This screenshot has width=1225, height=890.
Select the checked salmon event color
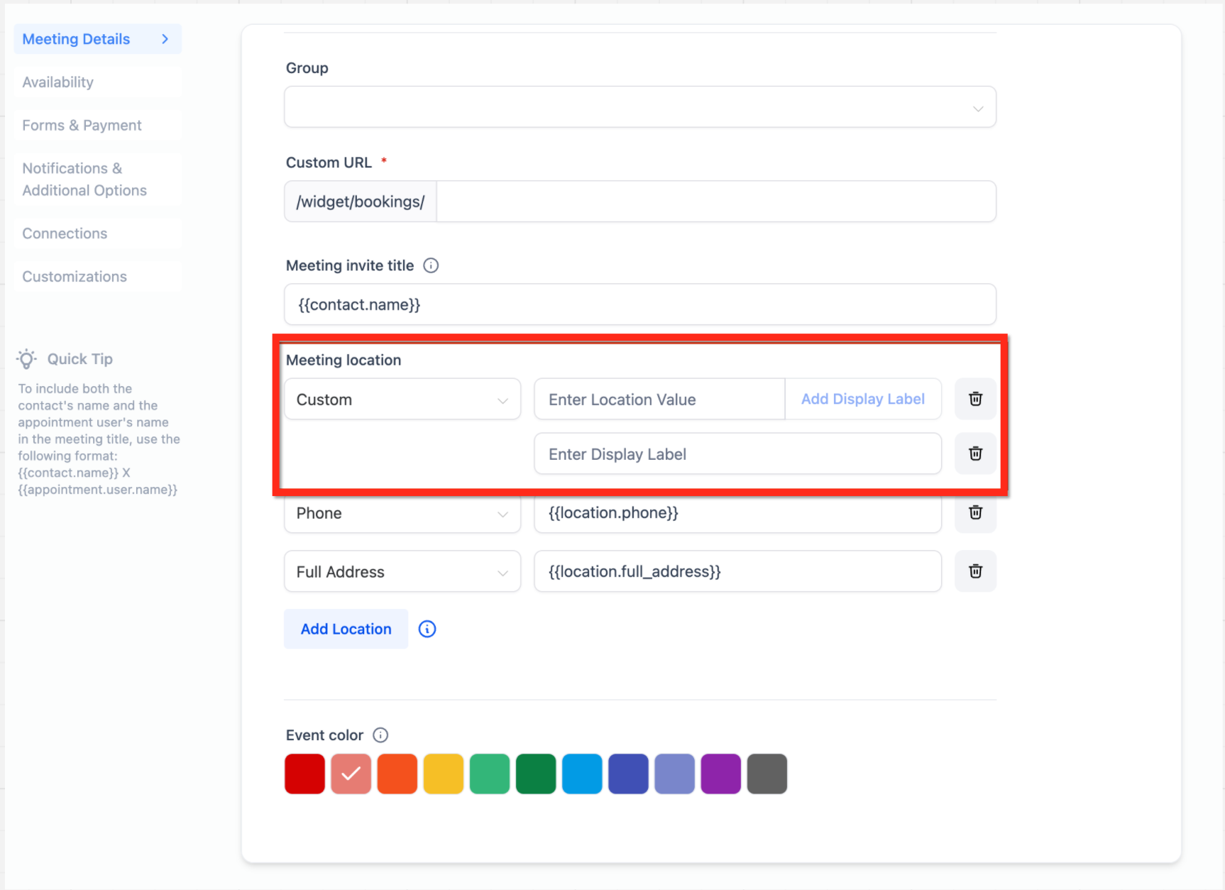pyautogui.click(x=351, y=774)
